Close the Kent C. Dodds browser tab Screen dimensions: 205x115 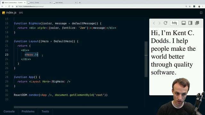pyautogui.click(x=50, y=3)
